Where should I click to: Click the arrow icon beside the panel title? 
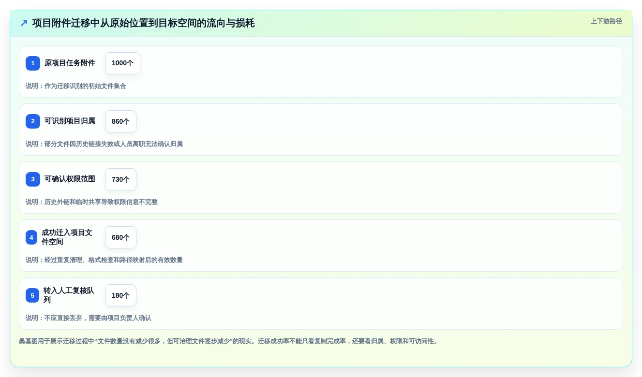pyautogui.click(x=24, y=23)
